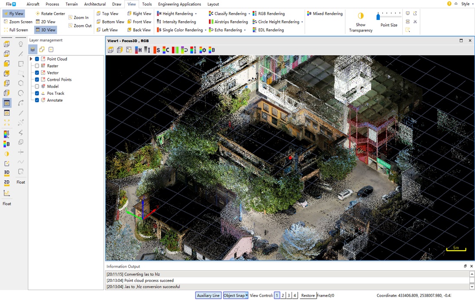Toggle the Pos Track layer checkbox
This screenshot has width=475, height=300.
point(37,94)
